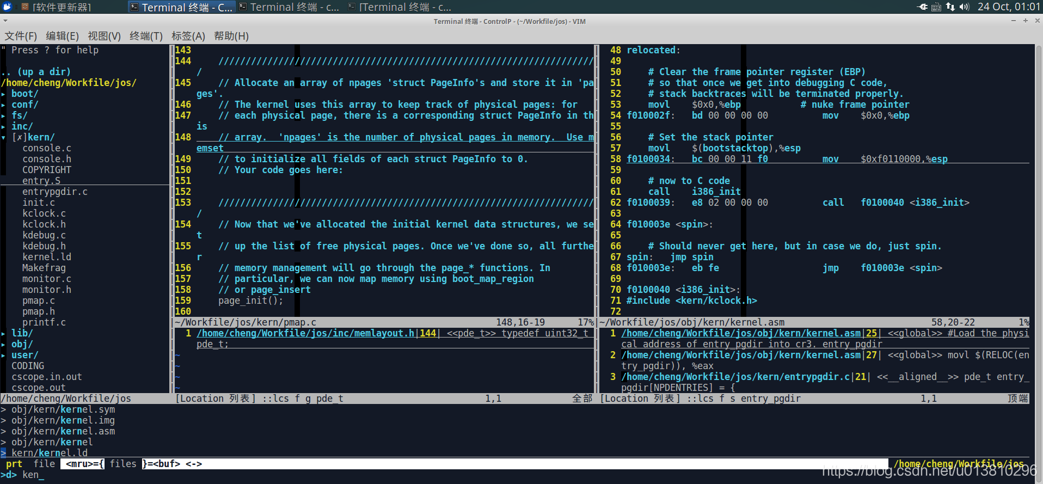This screenshot has height=484, width=1043.
Task: Select entry.S in the file tree
Action: (41, 181)
